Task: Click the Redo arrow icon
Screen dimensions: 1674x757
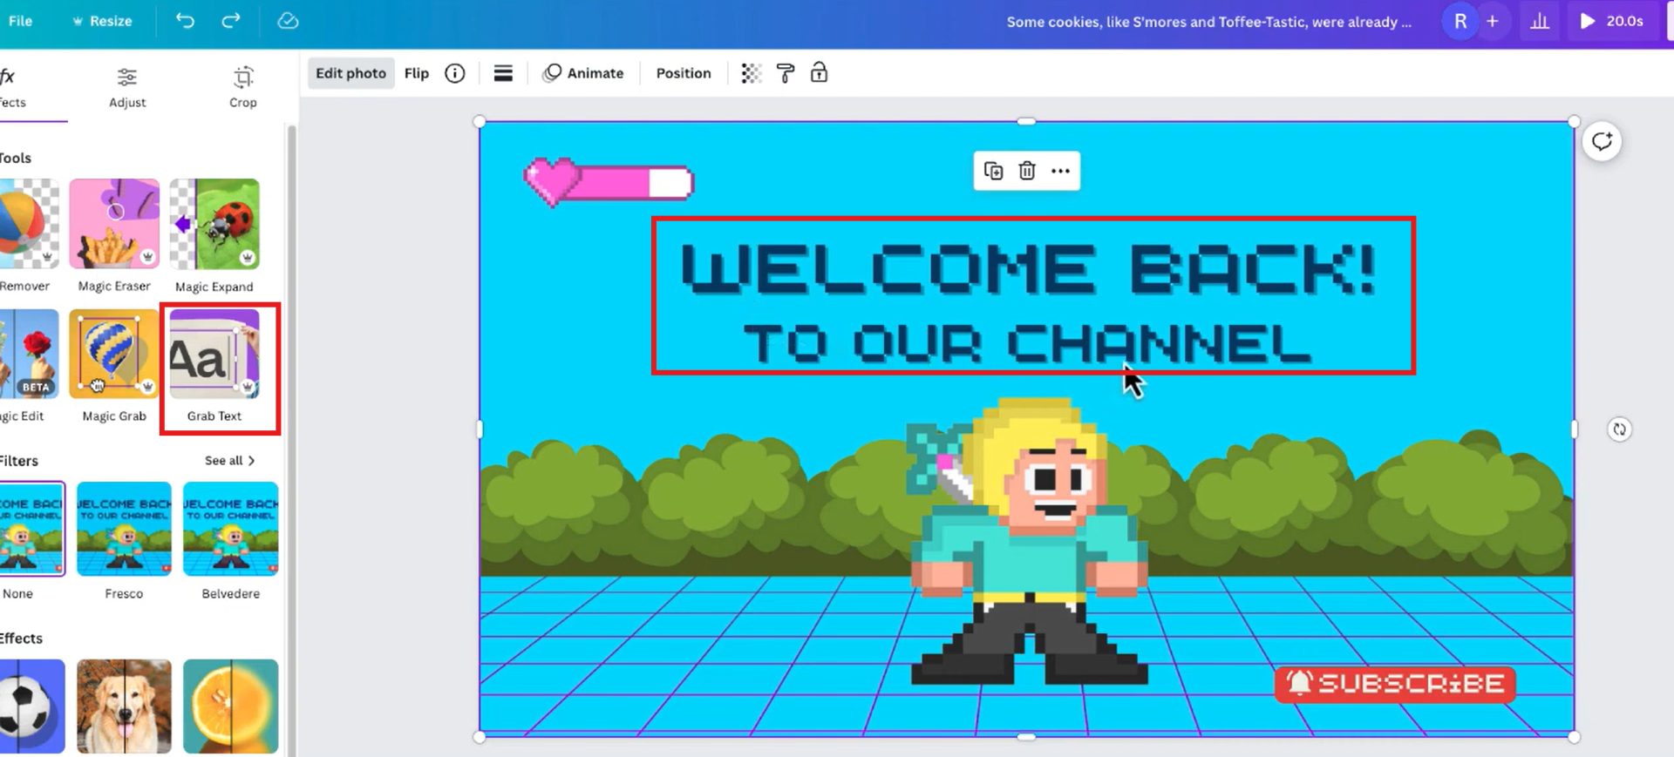Action: click(x=230, y=21)
